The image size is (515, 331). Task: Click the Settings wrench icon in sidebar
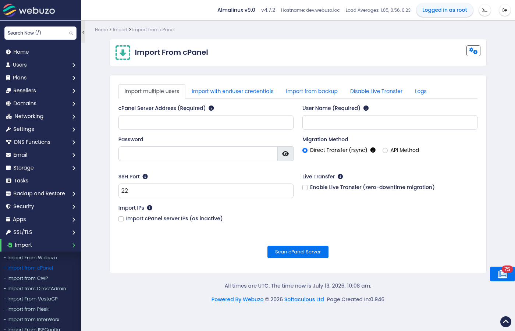pos(8,129)
